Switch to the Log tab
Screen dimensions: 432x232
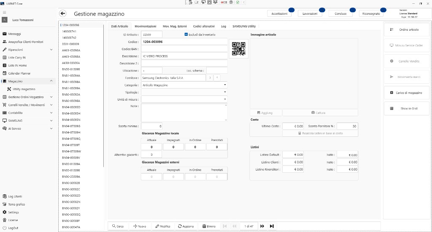pos(224,27)
